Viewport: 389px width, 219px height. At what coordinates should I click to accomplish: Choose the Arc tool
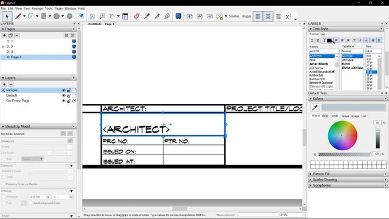coord(30,16)
